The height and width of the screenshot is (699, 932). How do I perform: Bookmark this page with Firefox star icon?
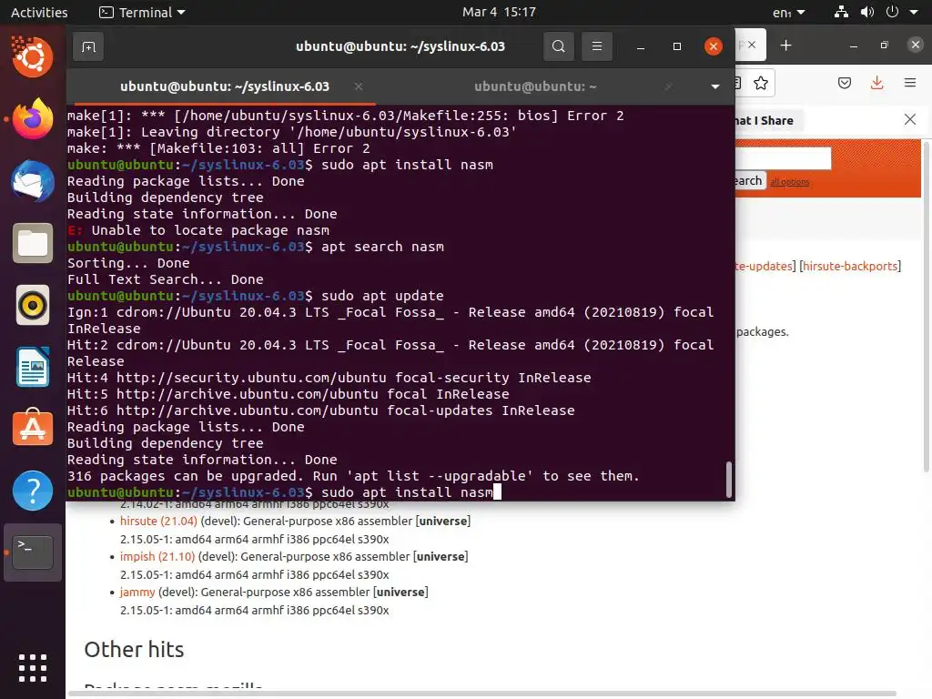(x=760, y=83)
